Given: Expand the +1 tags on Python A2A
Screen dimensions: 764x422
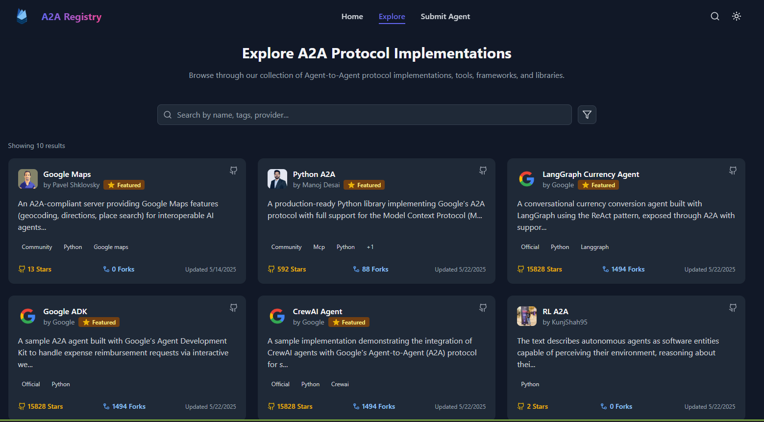Looking at the screenshot, I should [x=370, y=247].
